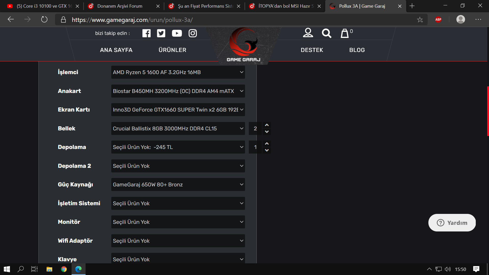Viewport: 489px width, 275px height.
Task: Open the notification center icon
Action: click(x=476, y=269)
